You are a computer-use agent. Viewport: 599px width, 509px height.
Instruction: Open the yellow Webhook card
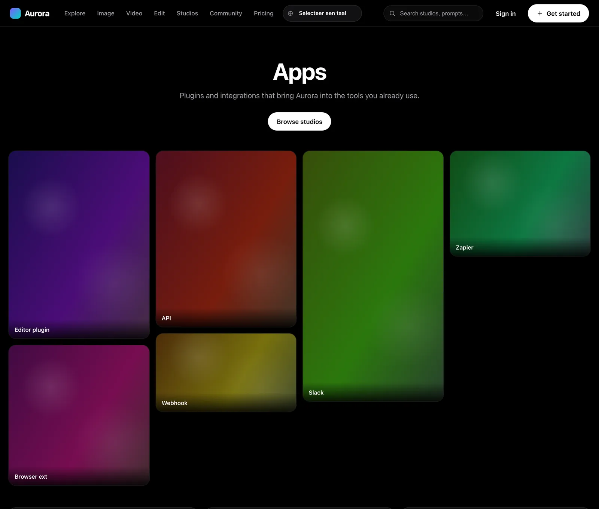pyautogui.click(x=226, y=373)
